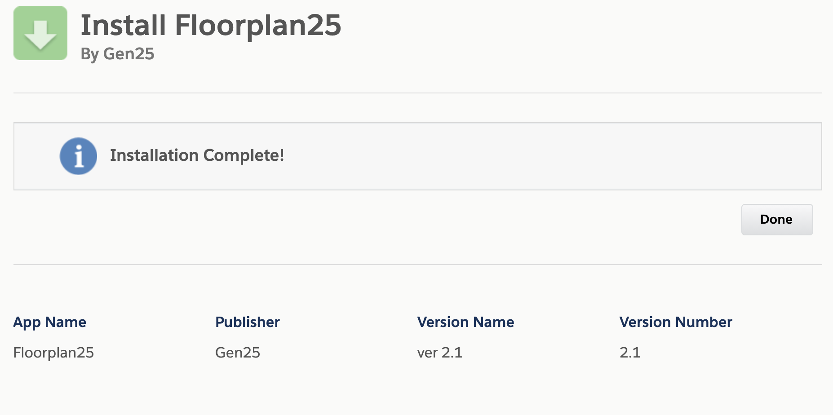Select the info symbol beside Installation Complete
833x415 pixels.
pyautogui.click(x=78, y=156)
